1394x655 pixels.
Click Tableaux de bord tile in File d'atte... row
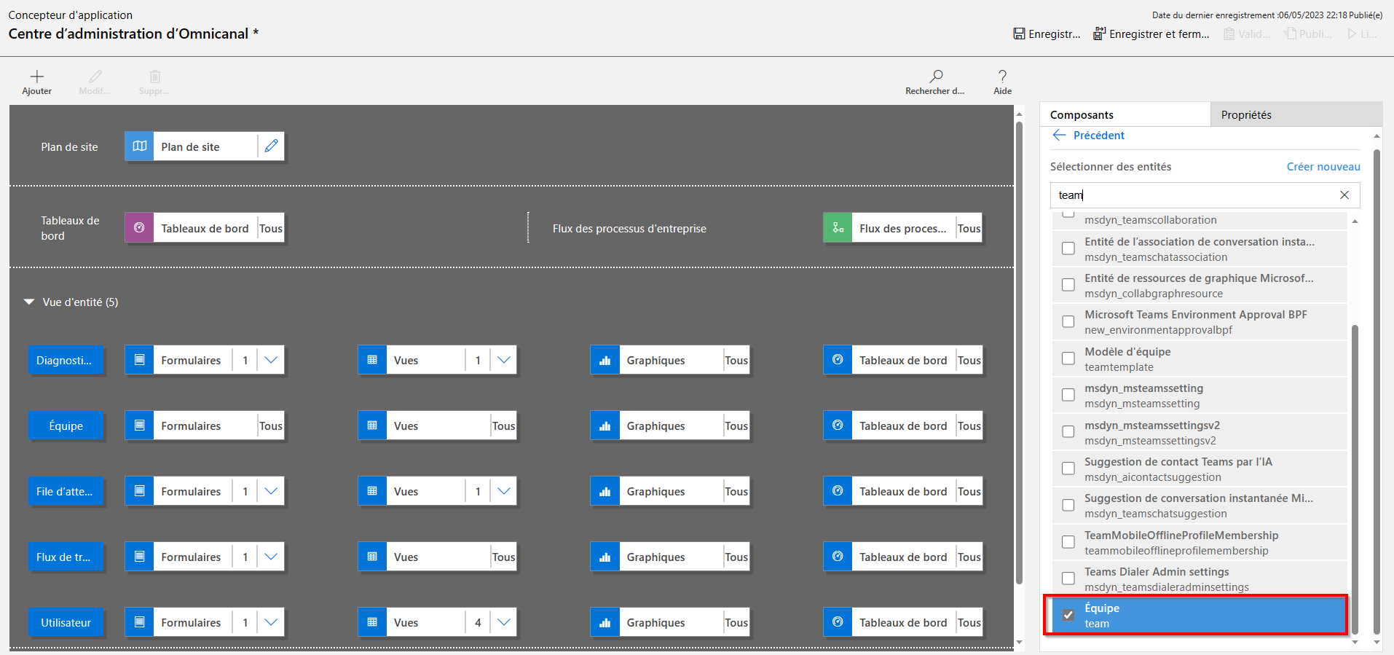pyautogui.click(x=903, y=491)
